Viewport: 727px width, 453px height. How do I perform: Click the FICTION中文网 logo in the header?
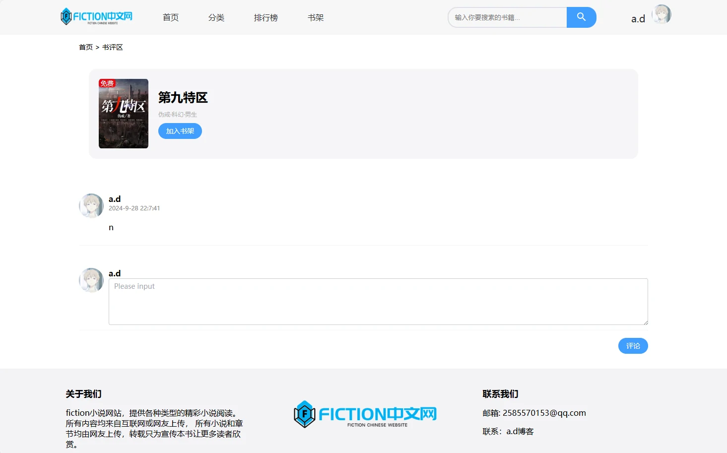[96, 16]
